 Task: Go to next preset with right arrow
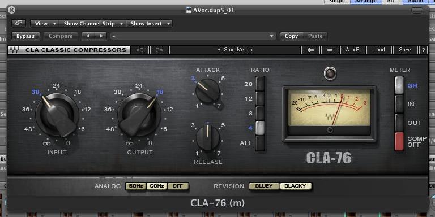click(x=330, y=50)
